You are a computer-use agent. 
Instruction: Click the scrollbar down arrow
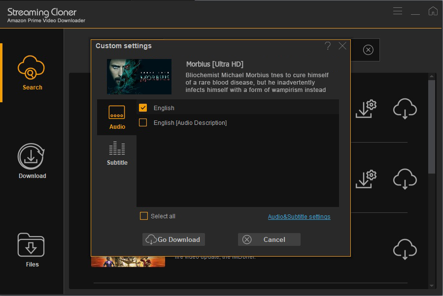tap(431, 286)
